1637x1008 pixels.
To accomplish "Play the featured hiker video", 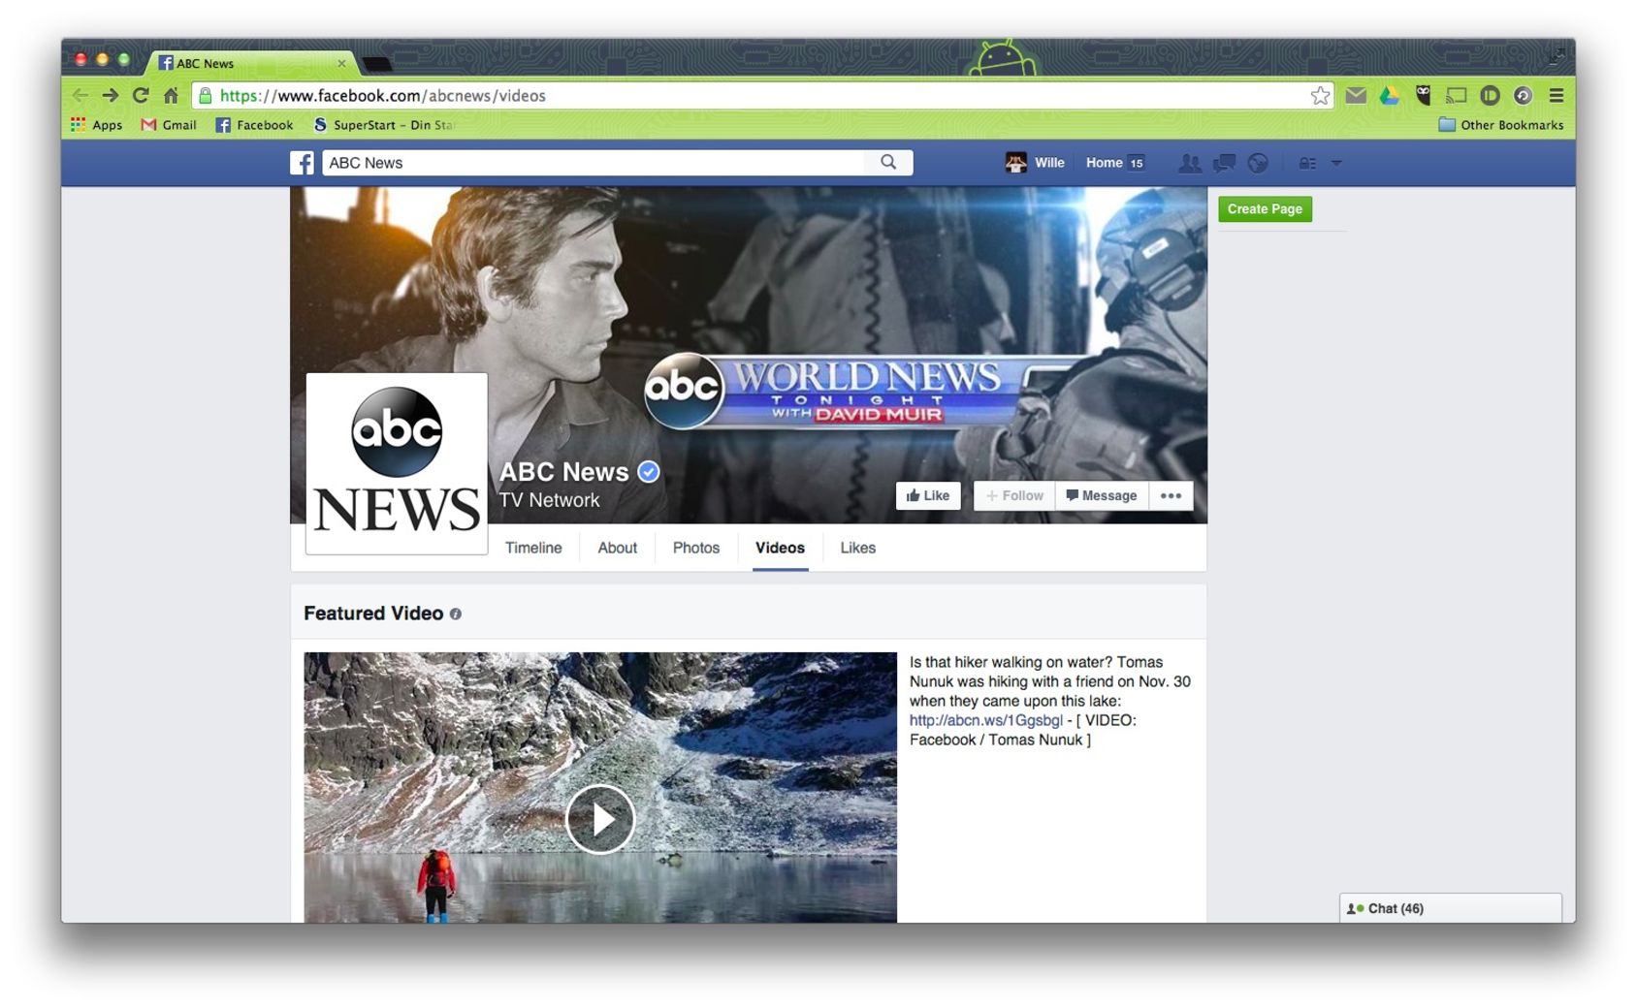I will (600, 819).
